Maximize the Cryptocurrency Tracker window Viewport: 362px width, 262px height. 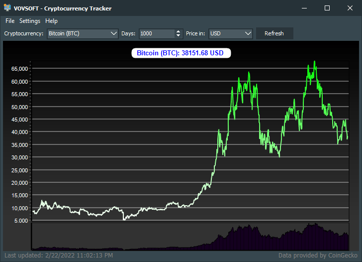[x=327, y=8]
